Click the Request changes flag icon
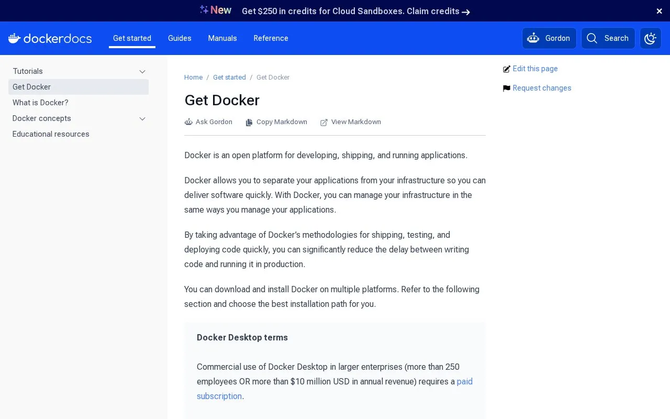670x419 pixels. coord(507,89)
